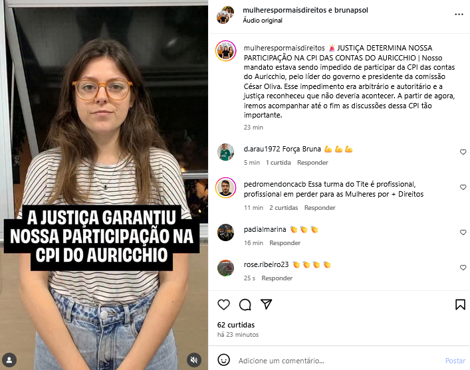Click Áudio original link
This screenshot has height=370, width=470.
[x=263, y=21]
